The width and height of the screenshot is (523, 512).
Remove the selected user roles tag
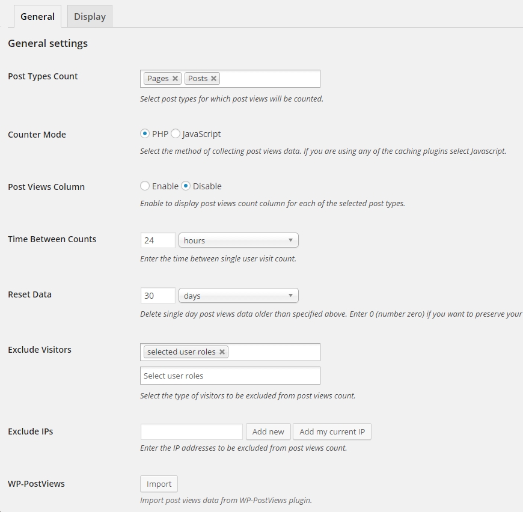[222, 352]
